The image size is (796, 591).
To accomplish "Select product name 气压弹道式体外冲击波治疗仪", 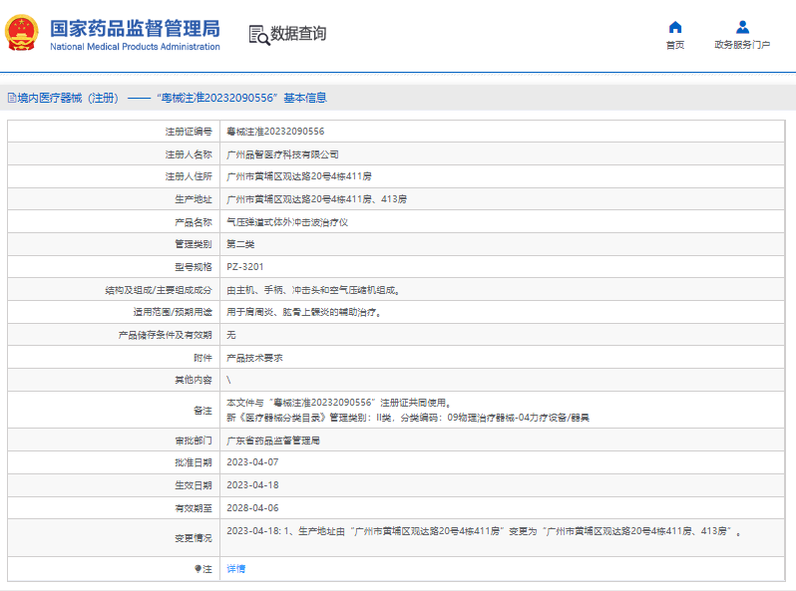I will pos(287,222).
